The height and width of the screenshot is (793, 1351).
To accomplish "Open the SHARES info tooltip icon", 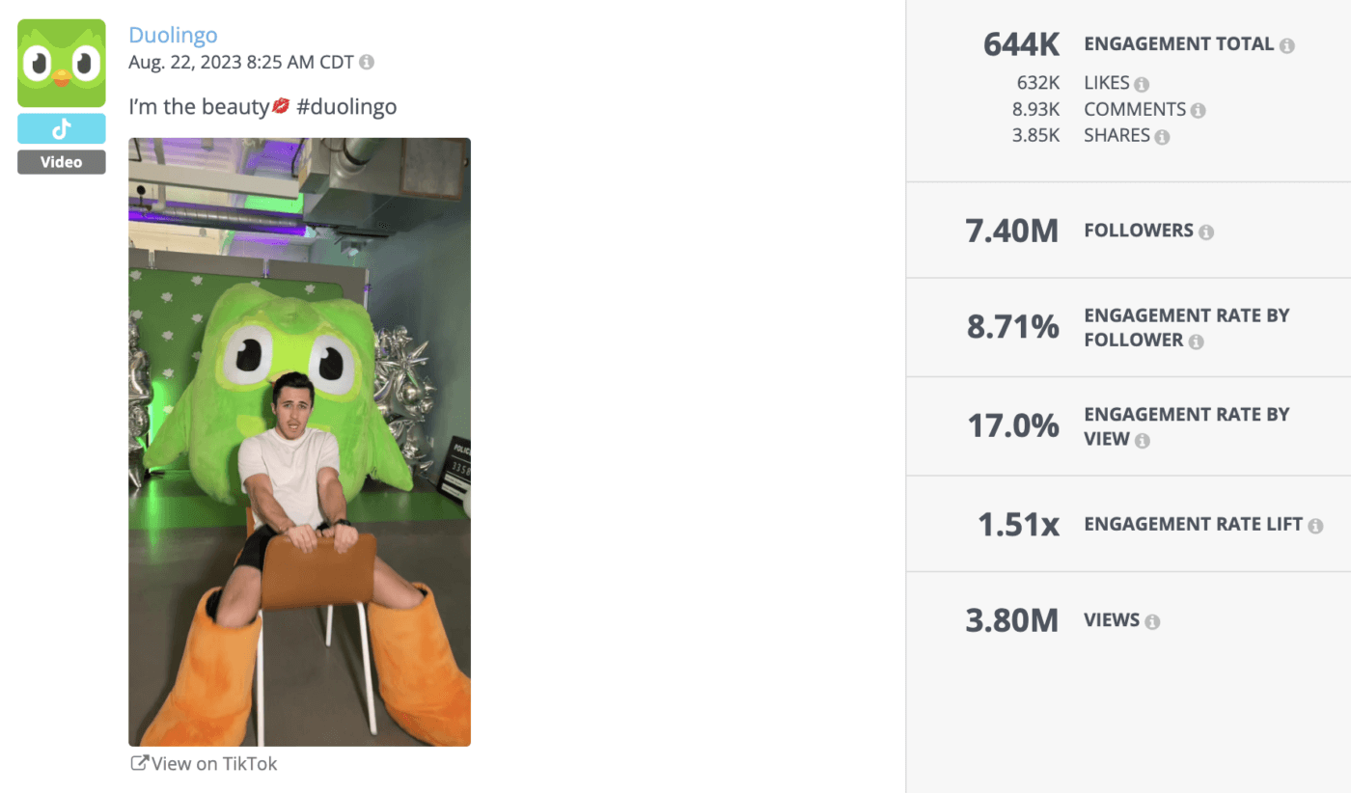I will (1163, 135).
